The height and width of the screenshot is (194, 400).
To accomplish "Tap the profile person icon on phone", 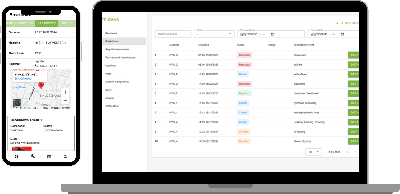I will point(65,156).
